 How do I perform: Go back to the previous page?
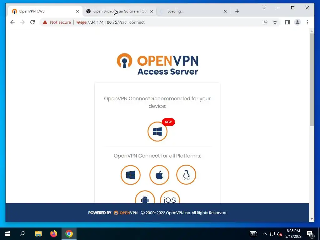[x=12, y=22]
